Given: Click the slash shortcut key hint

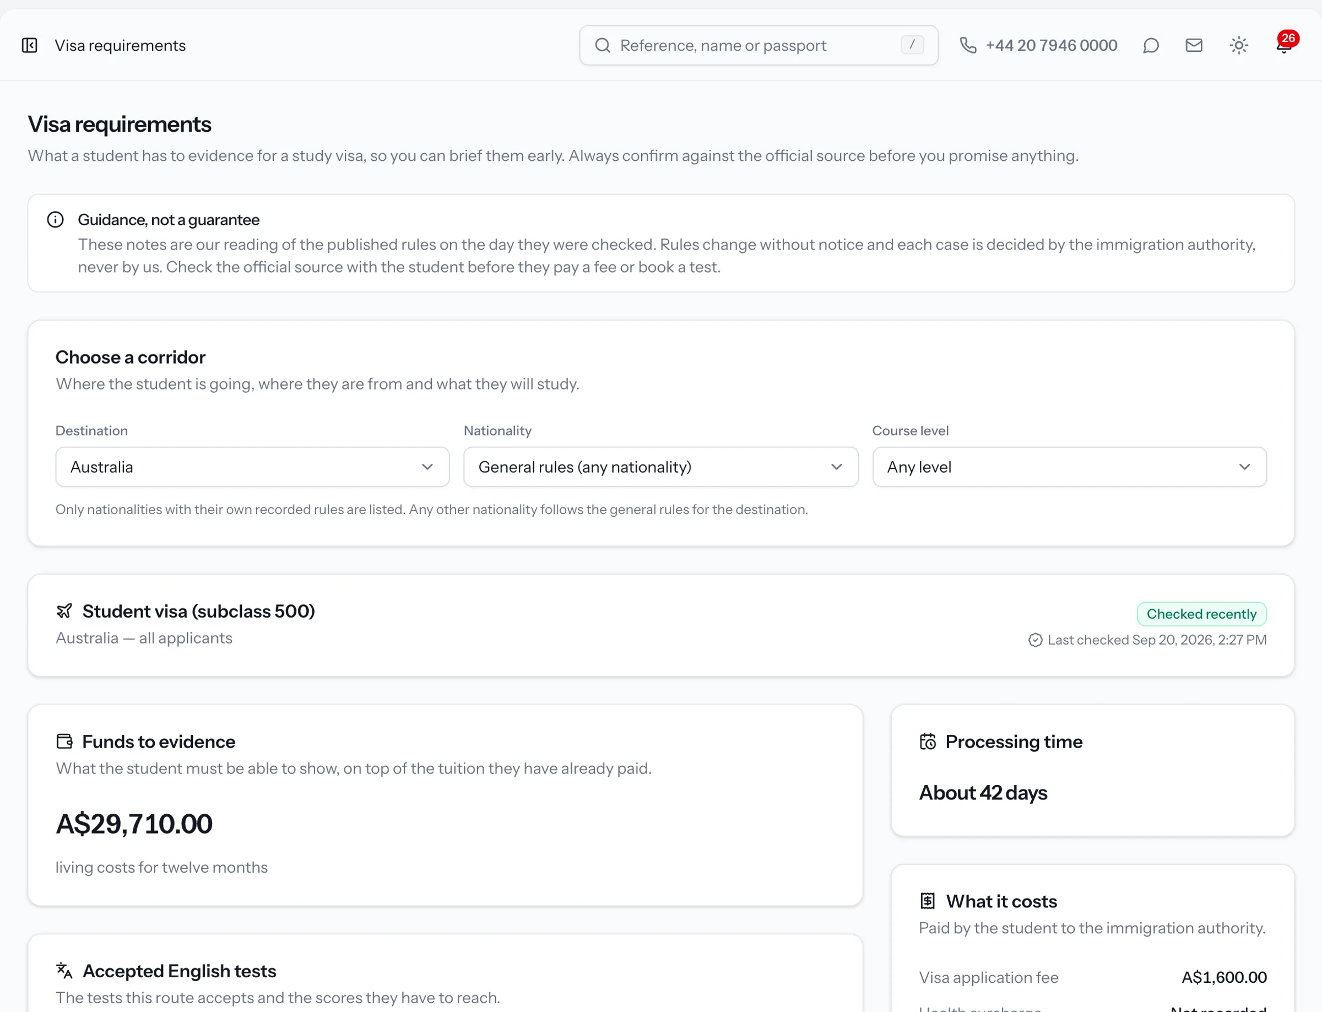Looking at the screenshot, I should pos(912,45).
